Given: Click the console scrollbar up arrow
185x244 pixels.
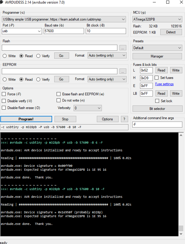Looking at the screenshot, I should point(181,135).
